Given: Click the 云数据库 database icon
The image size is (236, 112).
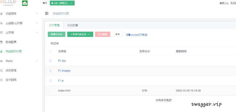Looking at the screenshot, I should pyautogui.click(x=1, y=14).
